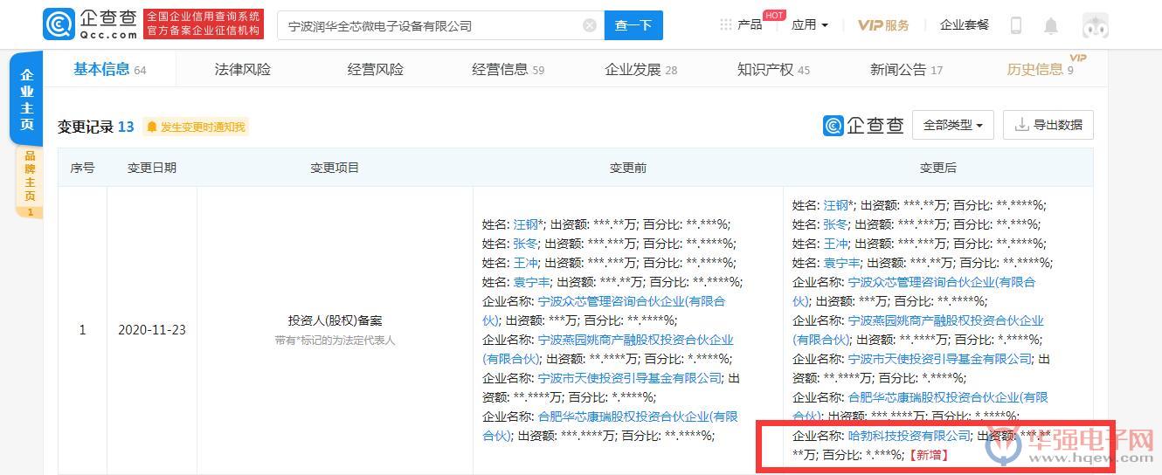Image resolution: width=1162 pixels, height=475 pixels.
Task: Click the 变更后 column header
Action: coord(938,168)
